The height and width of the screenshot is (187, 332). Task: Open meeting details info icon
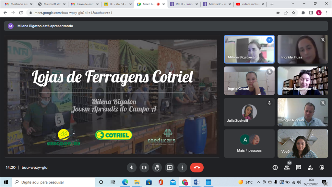pyautogui.click(x=275, y=168)
